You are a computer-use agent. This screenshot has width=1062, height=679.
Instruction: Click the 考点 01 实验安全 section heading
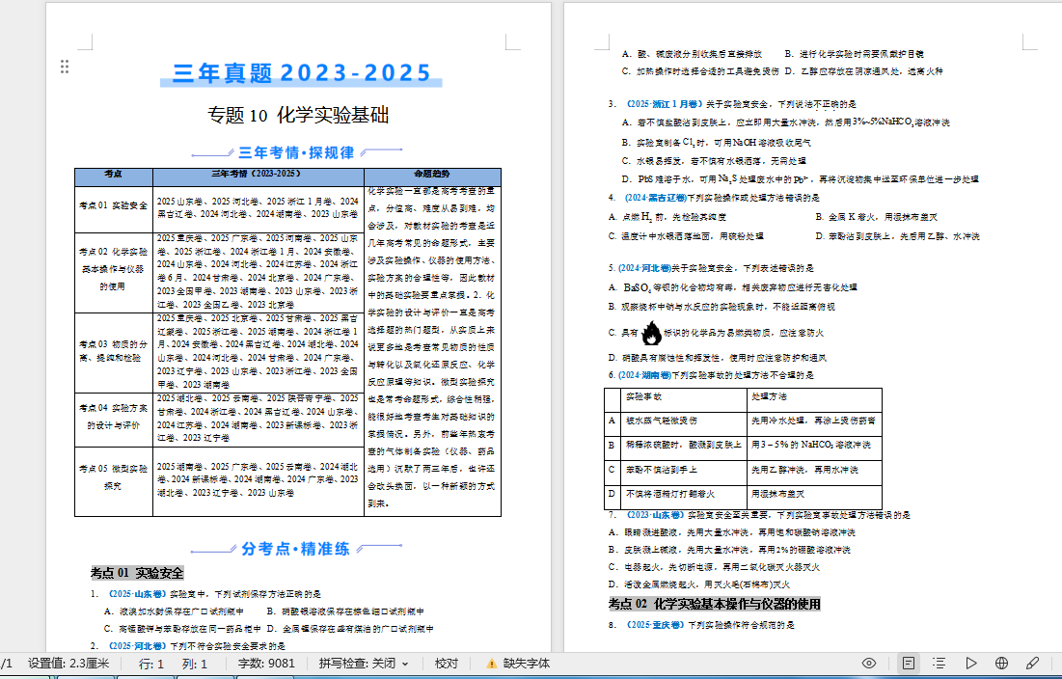click(x=137, y=572)
